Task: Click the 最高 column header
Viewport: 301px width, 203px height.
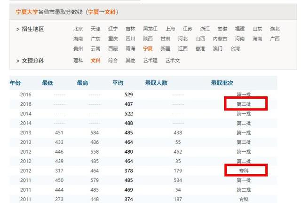Action: point(83,83)
